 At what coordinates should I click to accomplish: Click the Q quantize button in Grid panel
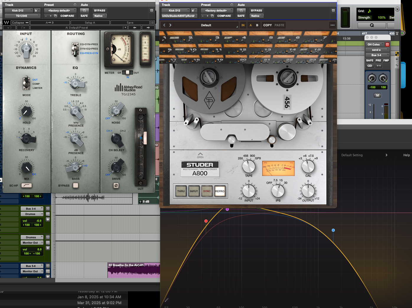click(x=372, y=25)
